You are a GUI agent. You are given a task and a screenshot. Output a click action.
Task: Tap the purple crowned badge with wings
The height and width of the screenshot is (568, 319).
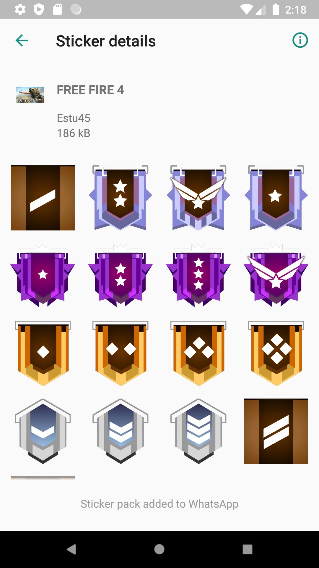pos(276,275)
